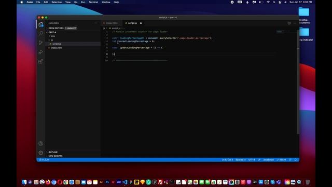332x187 pixels.
Task: Click the unsaved dot on script.js tab
Action: (x=141, y=23)
